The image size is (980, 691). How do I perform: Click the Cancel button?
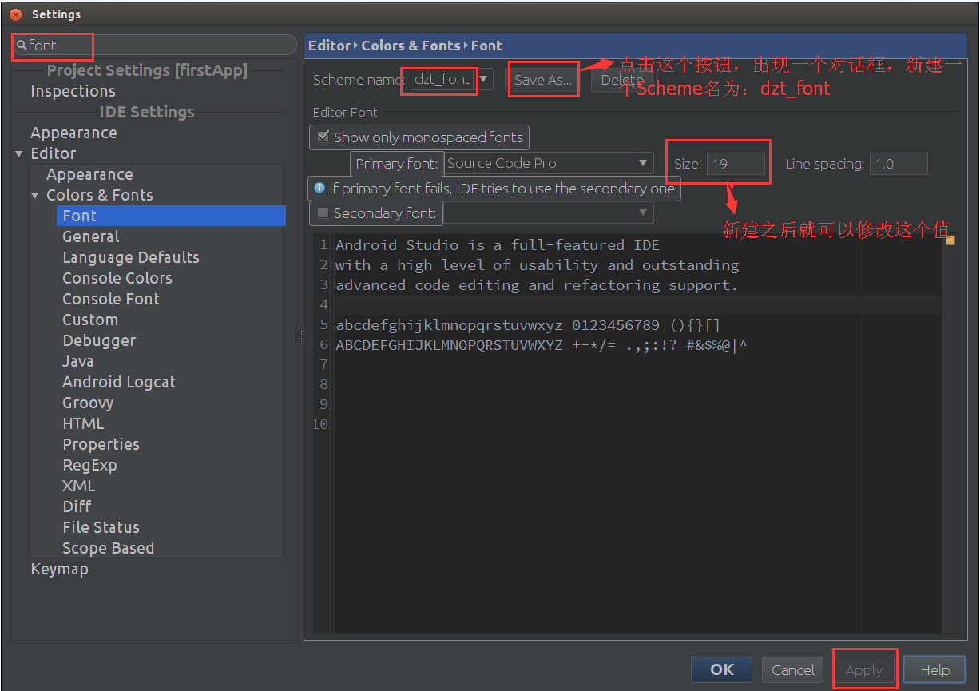793,669
